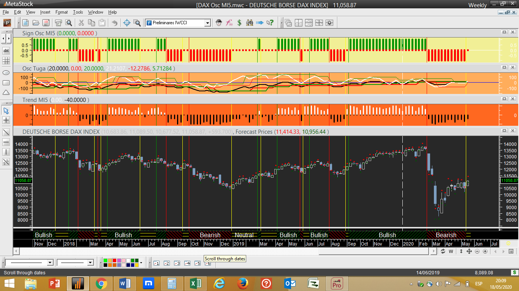Open the Format menu

(62, 12)
